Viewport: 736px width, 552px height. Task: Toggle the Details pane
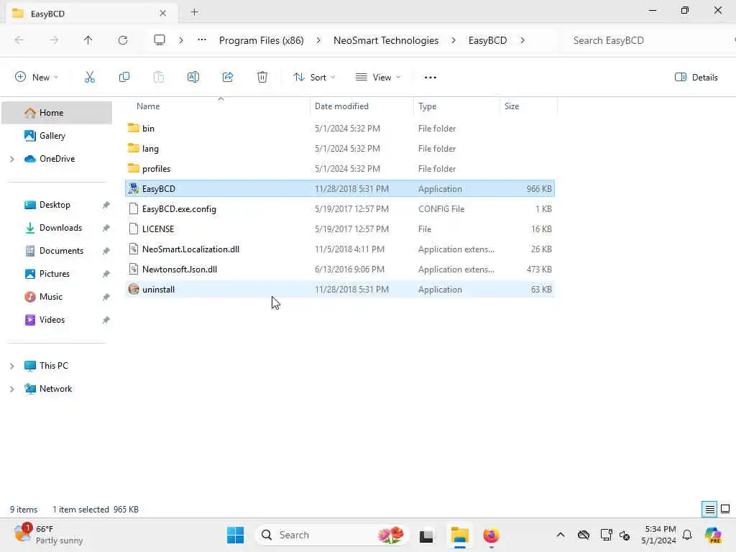[x=696, y=78]
